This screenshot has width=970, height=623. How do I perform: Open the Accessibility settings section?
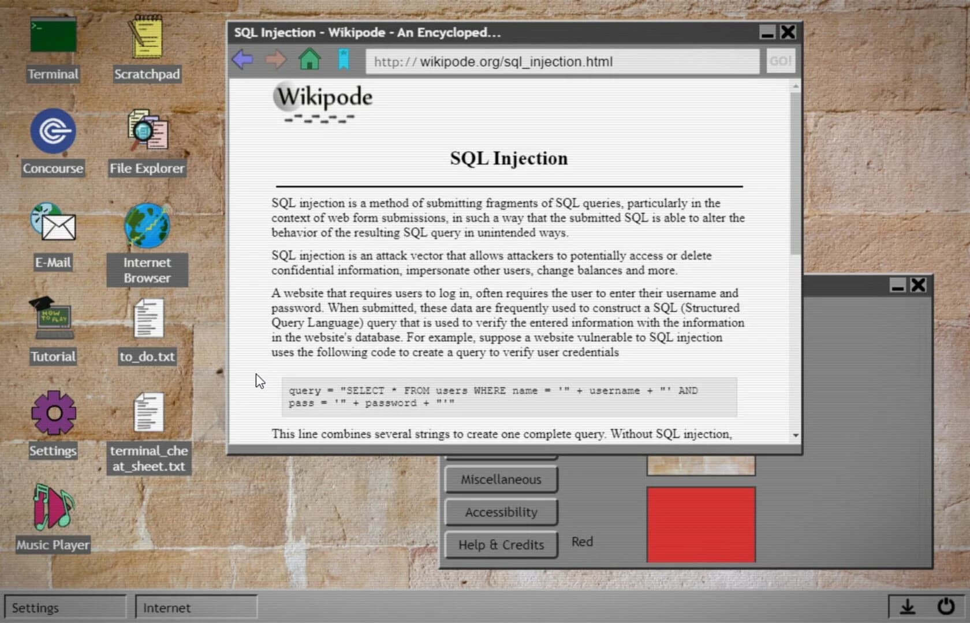[500, 512]
